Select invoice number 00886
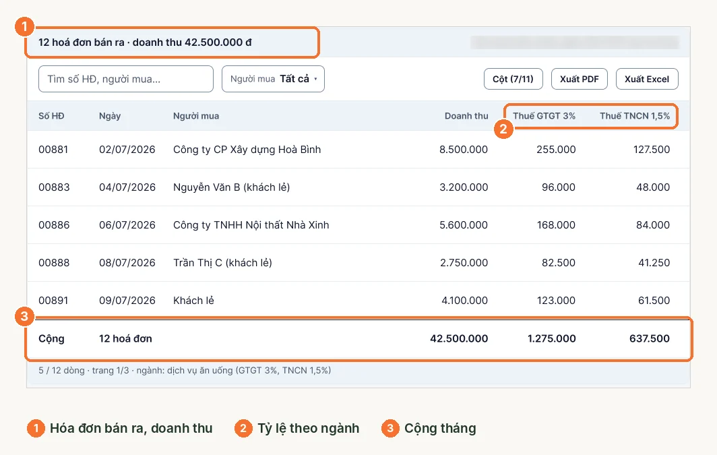The width and height of the screenshot is (717, 455). point(54,225)
